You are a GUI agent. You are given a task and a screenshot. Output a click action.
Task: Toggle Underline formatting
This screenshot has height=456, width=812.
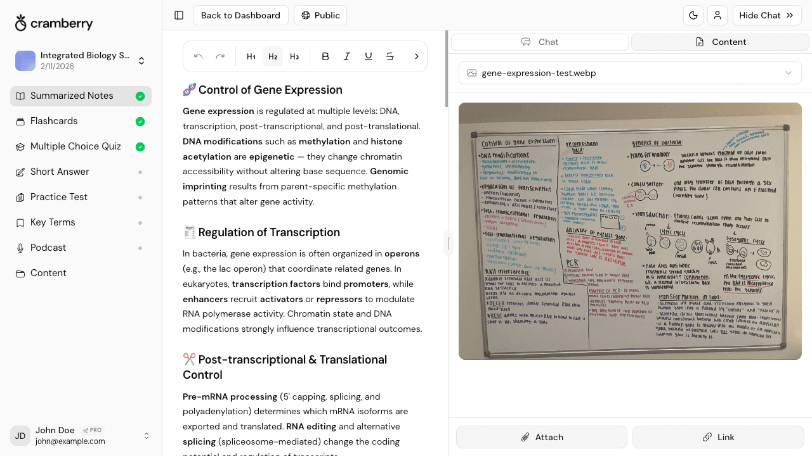pos(369,56)
